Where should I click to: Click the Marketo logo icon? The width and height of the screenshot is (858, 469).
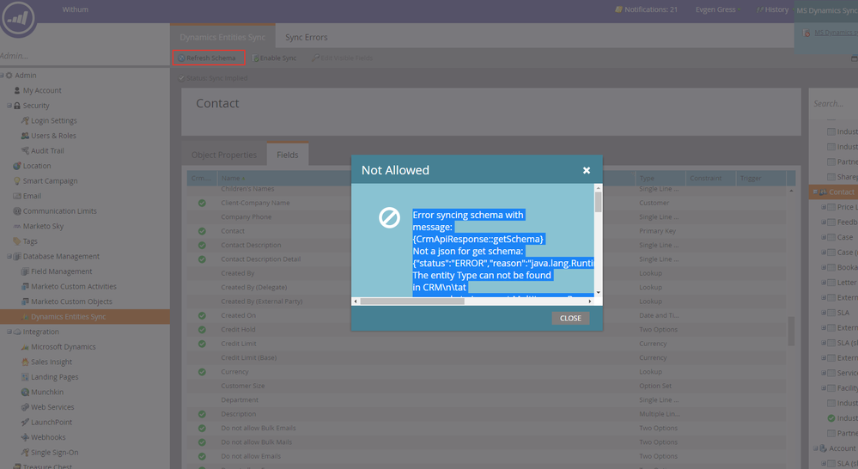(x=20, y=20)
